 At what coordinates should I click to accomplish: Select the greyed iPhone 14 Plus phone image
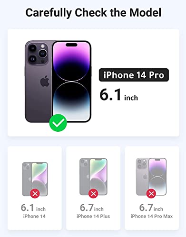[x=93, y=177]
